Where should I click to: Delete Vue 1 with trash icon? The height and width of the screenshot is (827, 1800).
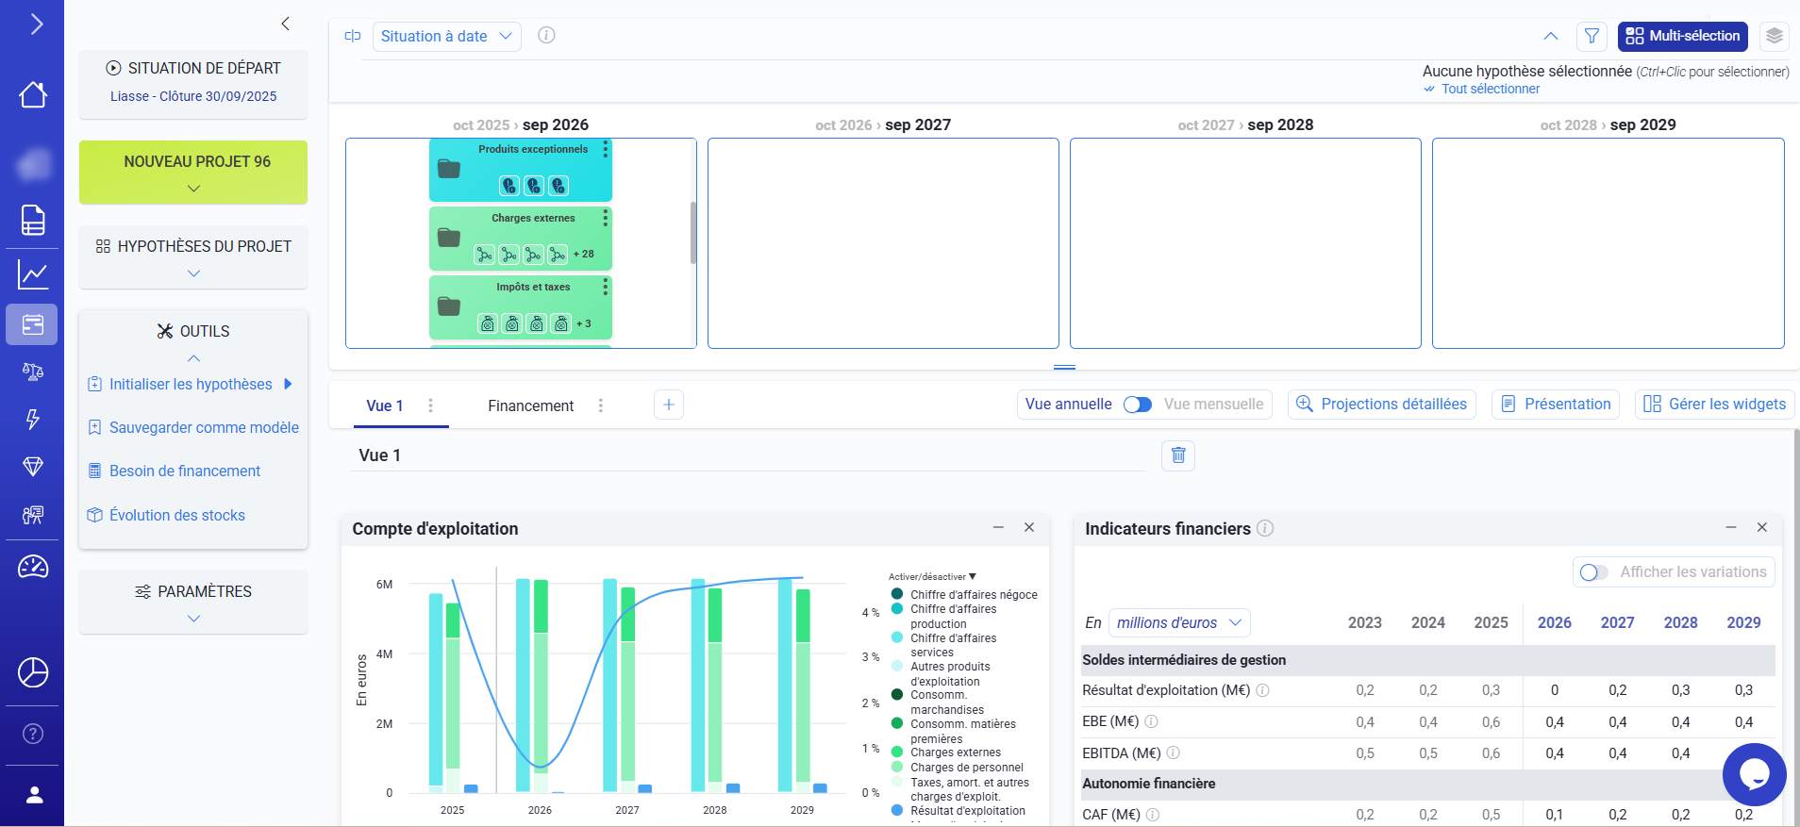pos(1178,455)
